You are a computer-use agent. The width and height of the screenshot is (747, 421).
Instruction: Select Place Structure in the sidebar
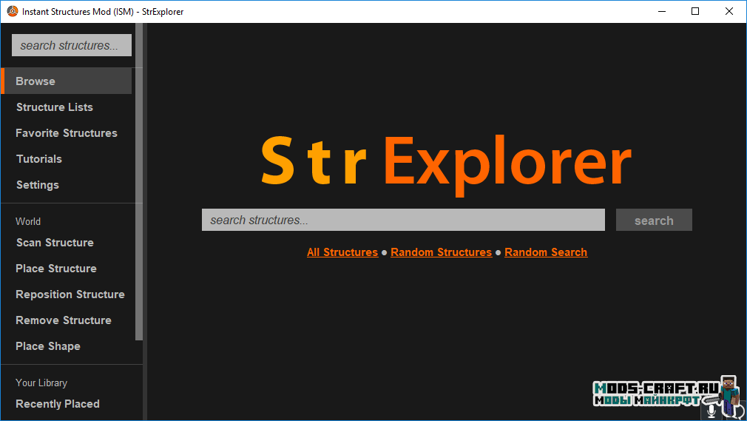56,269
